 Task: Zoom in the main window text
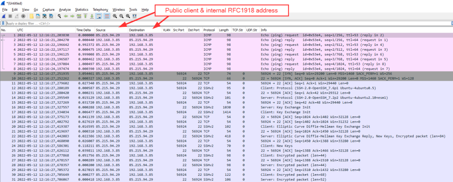(x=115, y=16)
